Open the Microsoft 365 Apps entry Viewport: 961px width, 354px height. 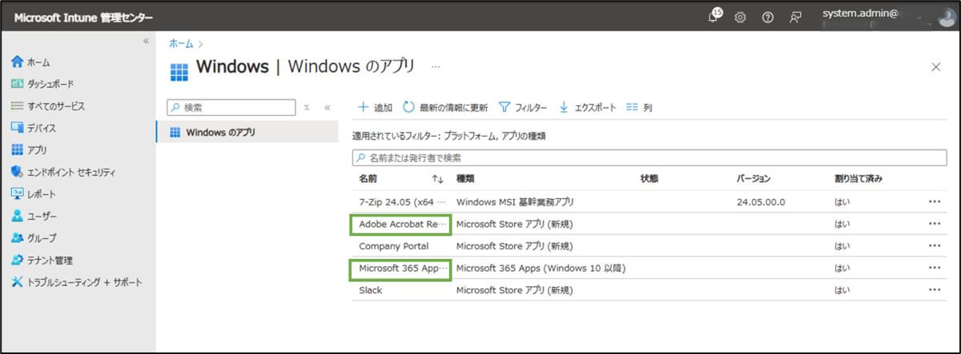pyautogui.click(x=400, y=268)
